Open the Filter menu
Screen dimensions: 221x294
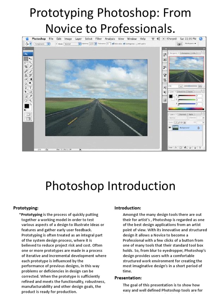tap(98, 39)
